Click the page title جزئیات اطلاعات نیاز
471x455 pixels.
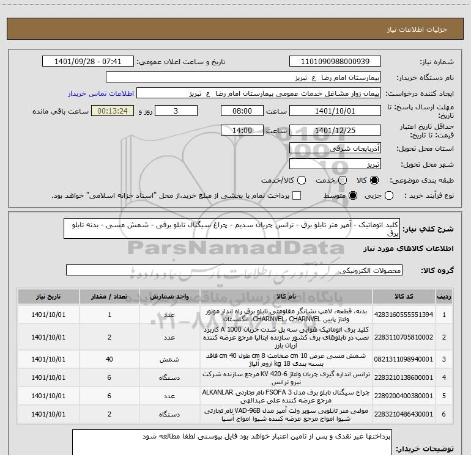417,29
